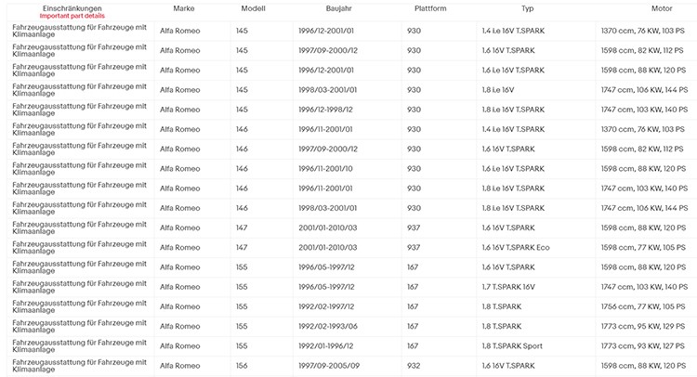The height and width of the screenshot is (377, 697).
Task: Select the motor cell 1773 ccm, 95 KW, 129 PS
Action: 643,326
